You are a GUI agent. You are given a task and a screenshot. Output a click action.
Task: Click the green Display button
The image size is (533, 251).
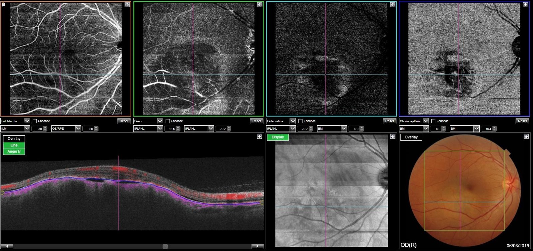[277, 137]
